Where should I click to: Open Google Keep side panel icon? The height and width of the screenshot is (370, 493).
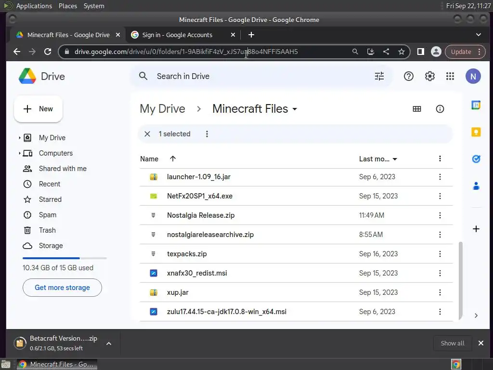pyautogui.click(x=476, y=132)
